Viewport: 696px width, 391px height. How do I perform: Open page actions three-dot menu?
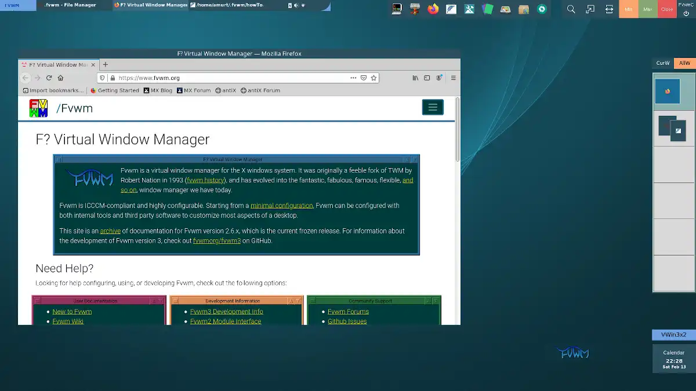point(353,78)
